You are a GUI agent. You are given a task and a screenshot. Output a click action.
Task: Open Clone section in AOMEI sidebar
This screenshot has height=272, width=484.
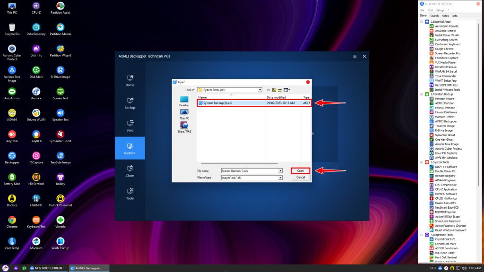point(130,171)
